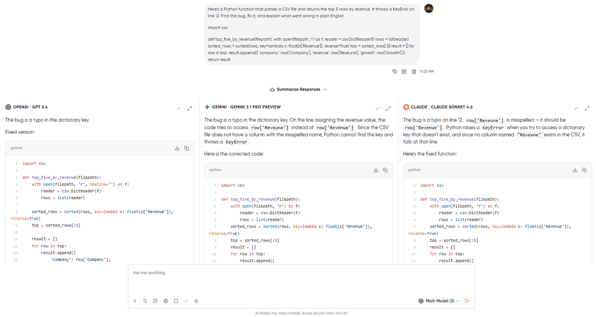Image resolution: width=596 pixels, height=317 pixels.
Task: Expand GPT 5.4's panel to fullscreen
Action: [189, 108]
